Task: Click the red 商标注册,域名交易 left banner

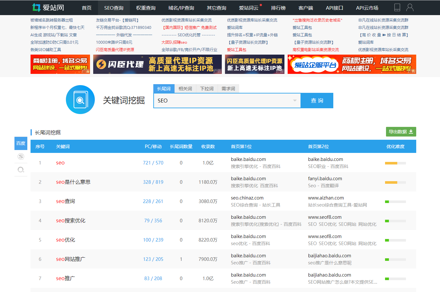Action: [60, 64]
